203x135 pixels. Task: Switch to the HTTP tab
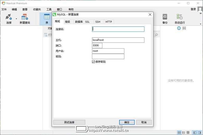[x=109, y=22]
